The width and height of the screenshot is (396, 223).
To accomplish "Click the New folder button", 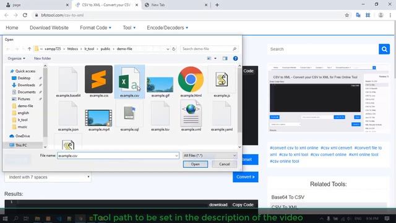I will coord(43,58).
